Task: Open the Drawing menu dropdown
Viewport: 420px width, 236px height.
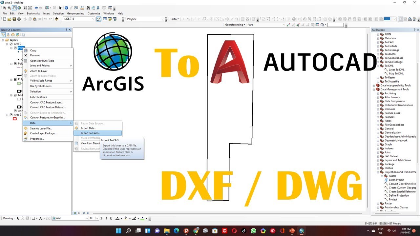Action: tap(9, 218)
